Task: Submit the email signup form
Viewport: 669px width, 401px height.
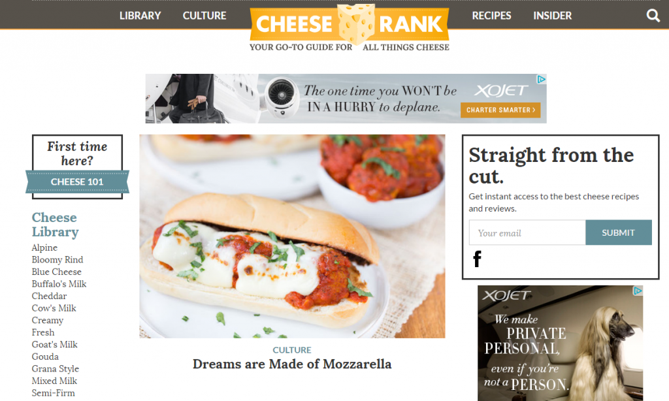Action: tap(618, 233)
